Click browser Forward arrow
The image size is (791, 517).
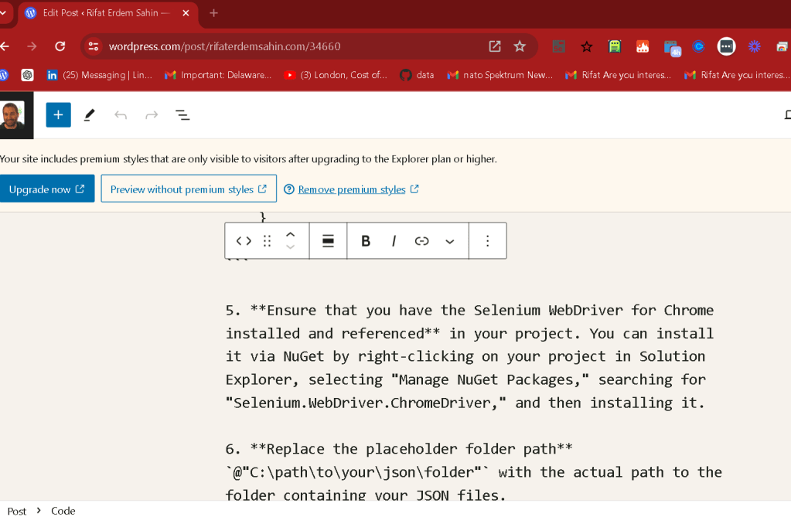[x=32, y=46]
